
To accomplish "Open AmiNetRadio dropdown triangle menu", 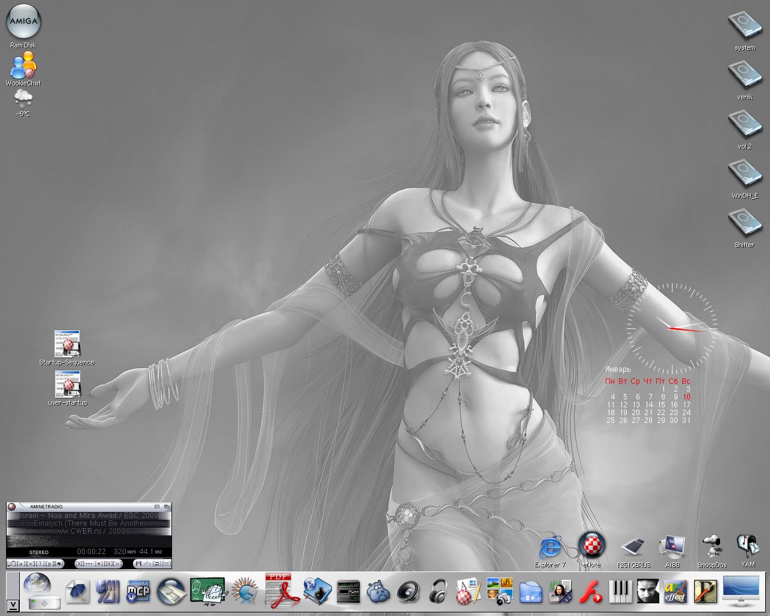I will pyautogui.click(x=167, y=564).
